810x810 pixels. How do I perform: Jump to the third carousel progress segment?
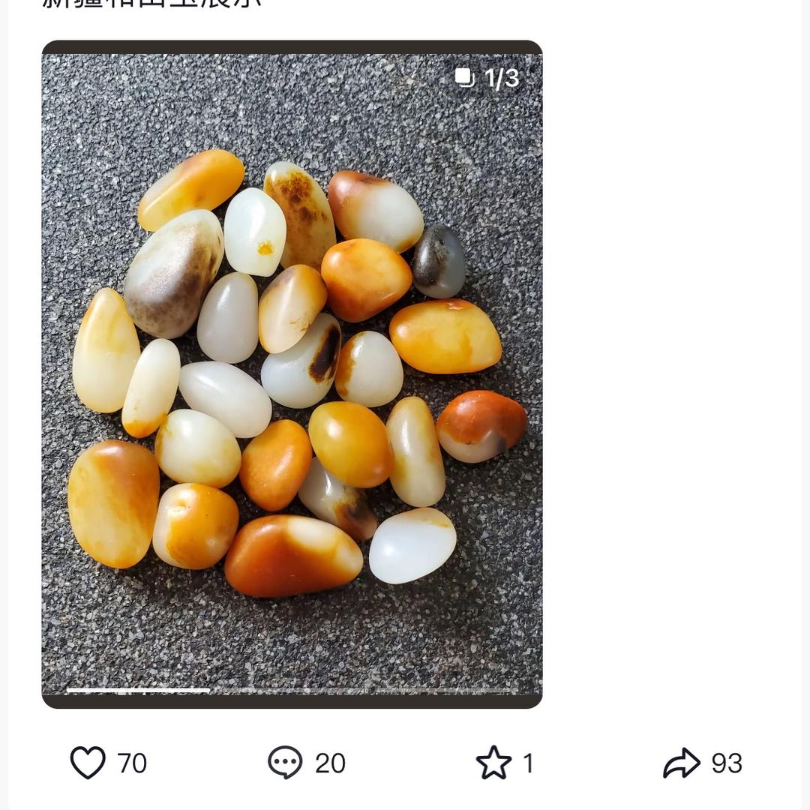coord(445,690)
